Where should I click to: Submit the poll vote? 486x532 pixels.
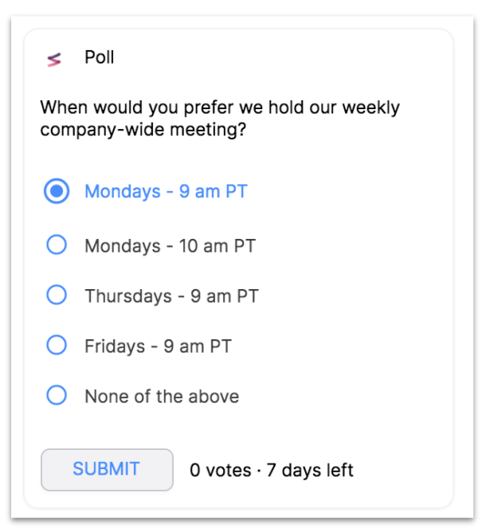(107, 470)
